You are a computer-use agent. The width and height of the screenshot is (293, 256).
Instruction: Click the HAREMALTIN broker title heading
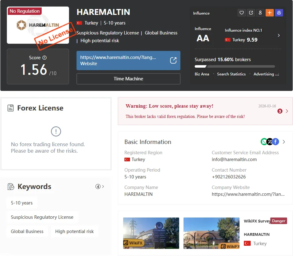pos(103,12)
